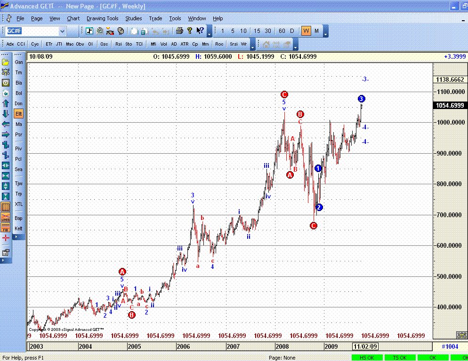The width and height of the screenshot is (468, 361).
Task: Toggle the Ma moving average study
Action: pyautogui.click(x=18, y=124)
